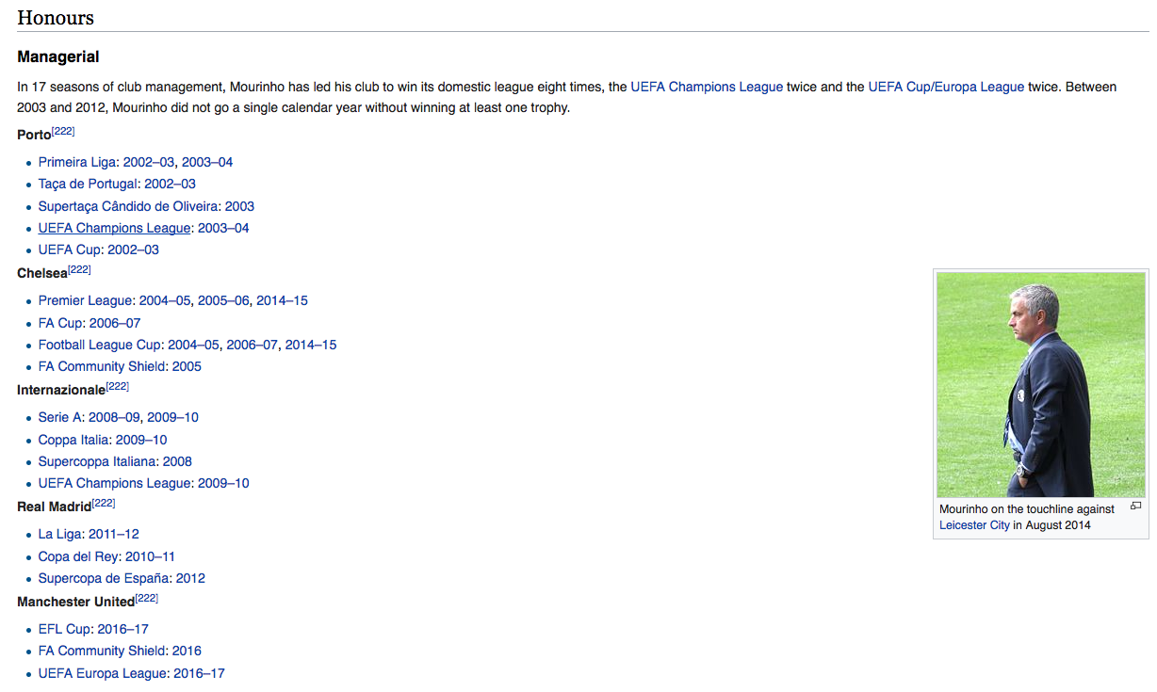The image size is (1157, 692).
Task: Go to Taça de Portugal article
Action: click(x=89, y=184)
